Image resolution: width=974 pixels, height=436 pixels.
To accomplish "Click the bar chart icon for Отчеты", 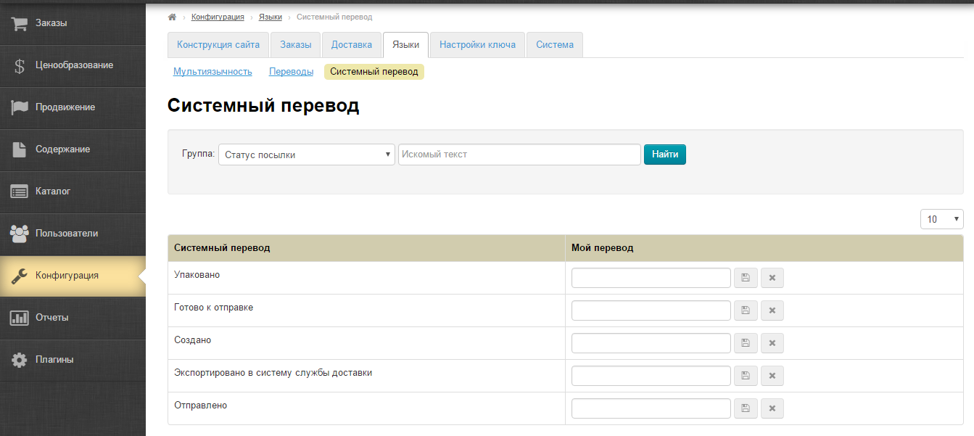I will coord(20,317).
